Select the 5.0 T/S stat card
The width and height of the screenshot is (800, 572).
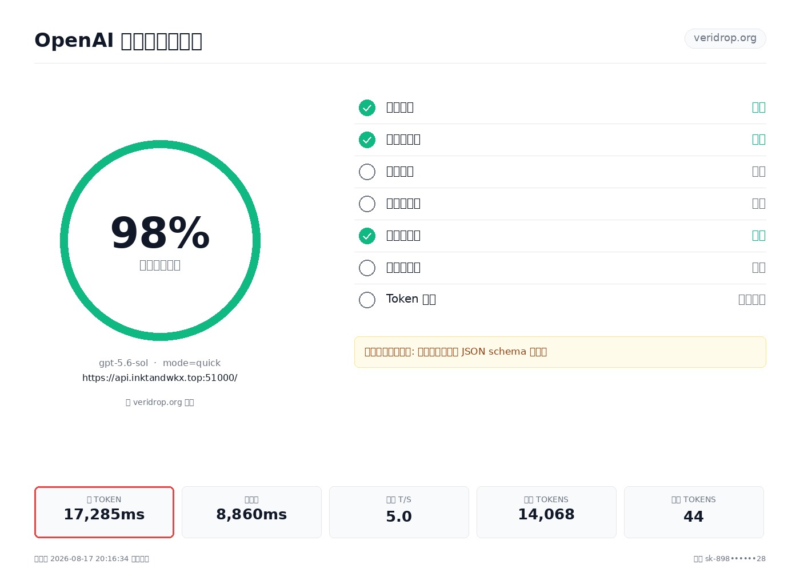[399, 512]
